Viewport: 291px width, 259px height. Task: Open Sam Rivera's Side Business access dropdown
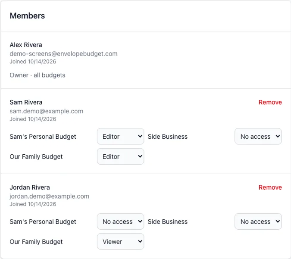[x=258, y=136]
